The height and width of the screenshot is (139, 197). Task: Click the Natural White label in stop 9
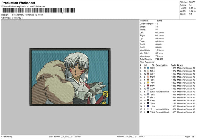[163, 91]
